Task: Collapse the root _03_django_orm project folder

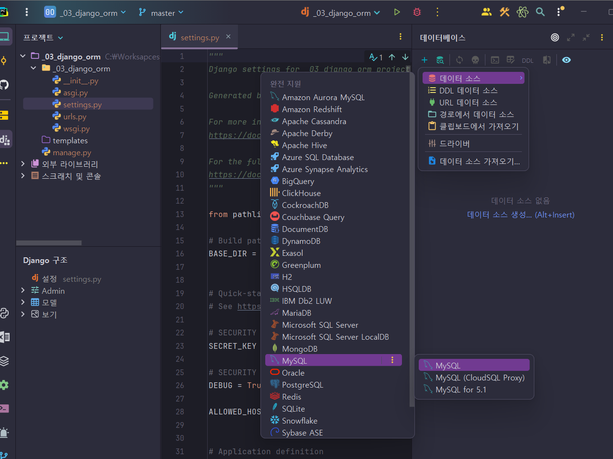Action: tap(23, 56)
